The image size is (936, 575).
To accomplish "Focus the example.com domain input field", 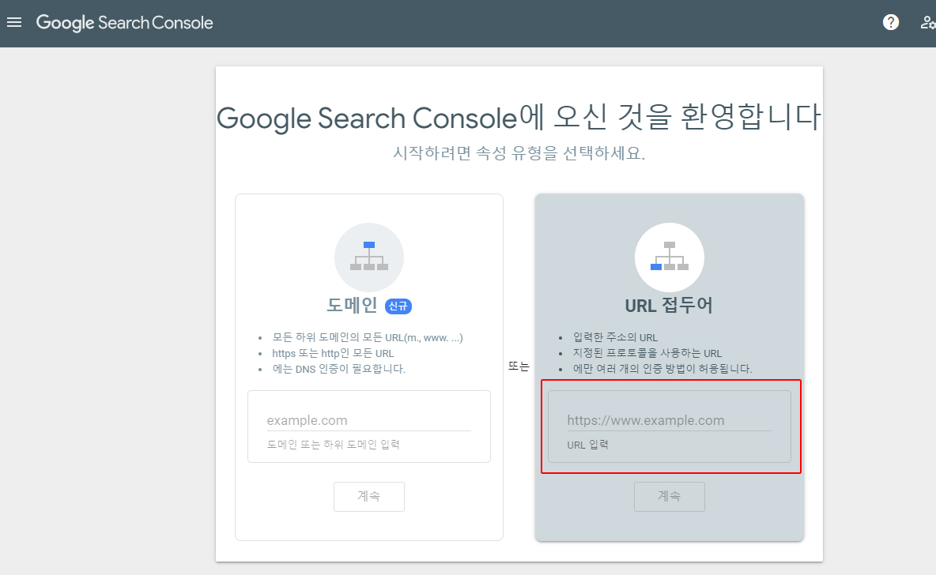I will [369, 420].
